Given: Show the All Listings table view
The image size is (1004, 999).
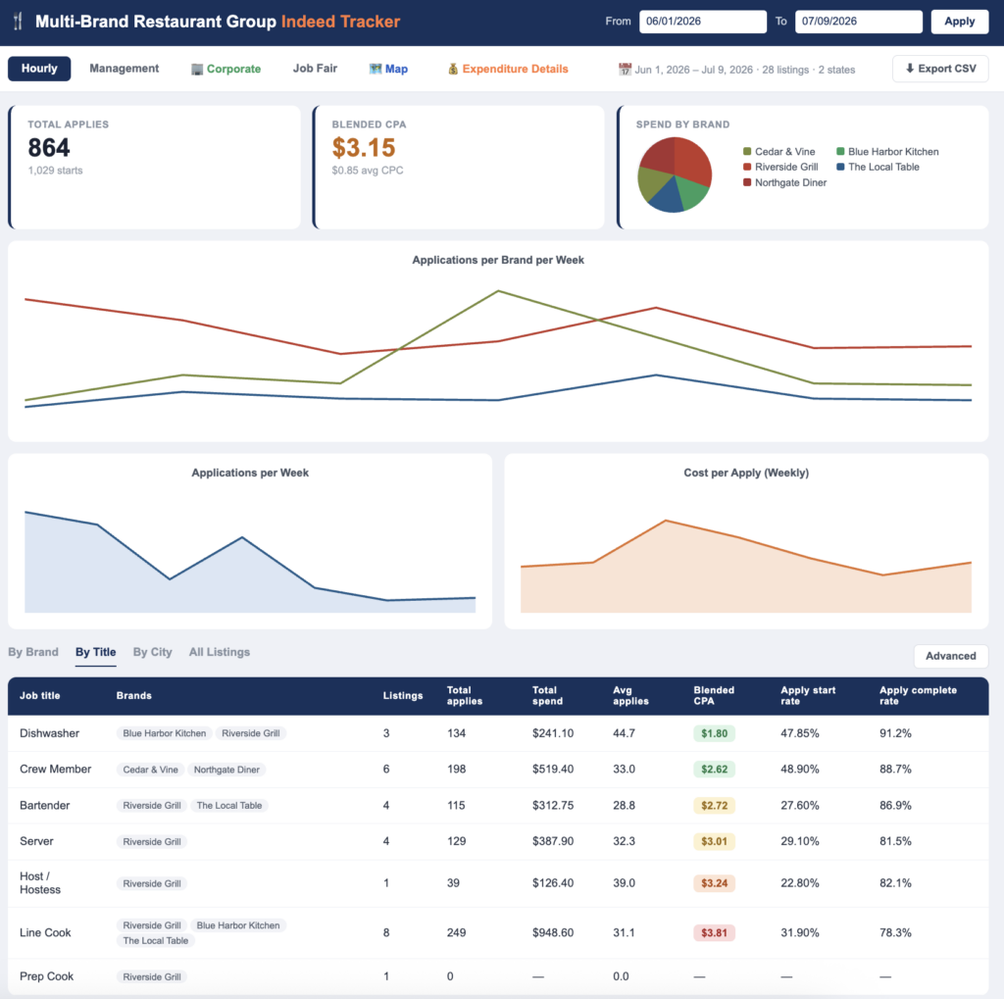Looking at the screenshot, I should (x=219, y=652).
